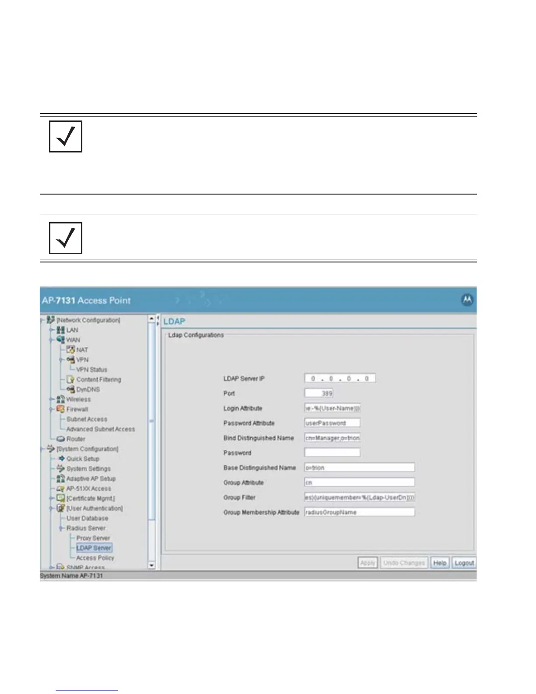
Task: Click the empty Password field
Action: click(x=333, y=453)
